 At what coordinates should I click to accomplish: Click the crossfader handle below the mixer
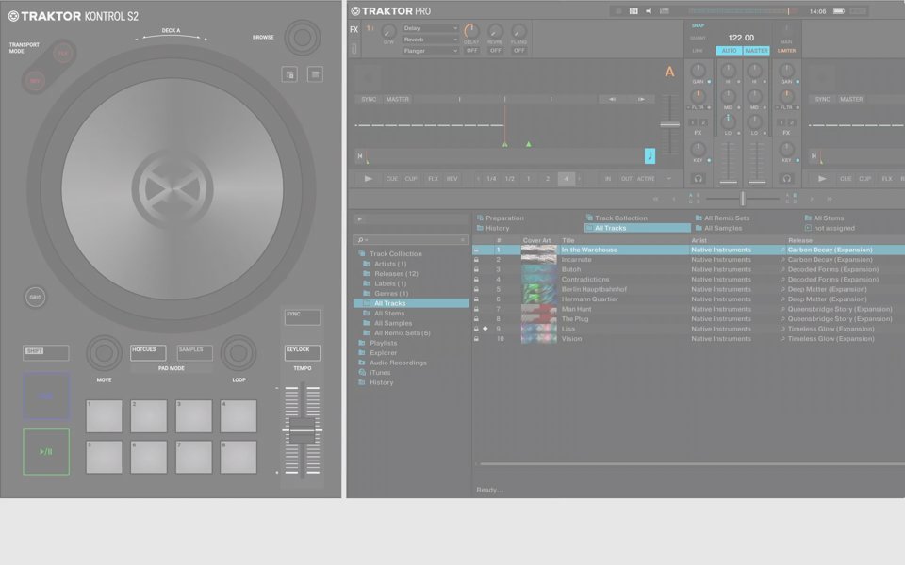[x=743, y=199]
